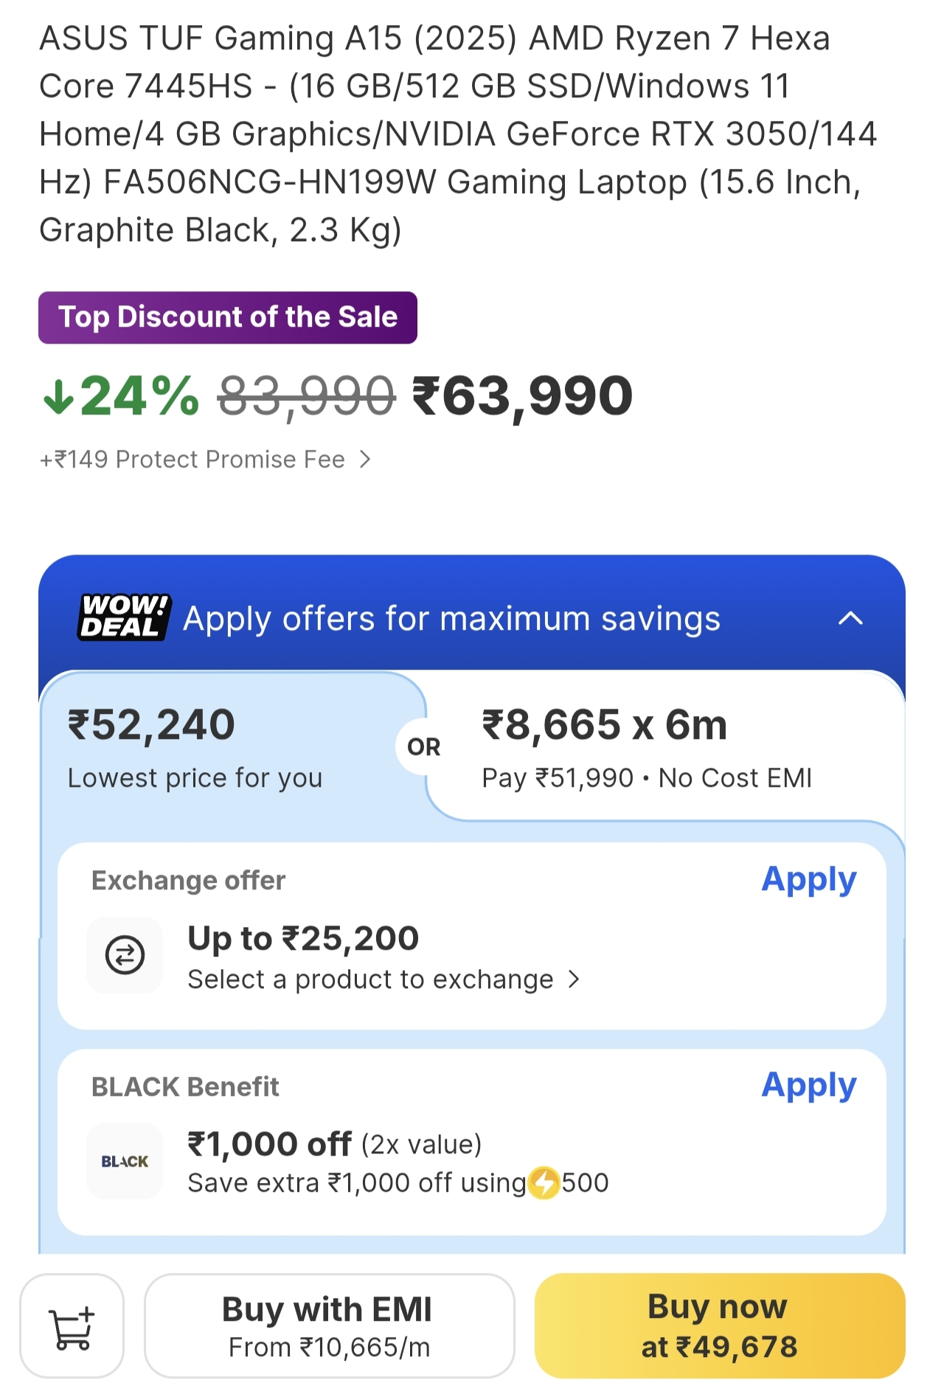Viewport: 944px width, 1388px height.
Task: Tap the ASUS TUF Gaming A15 title
Action: point(457,134)
